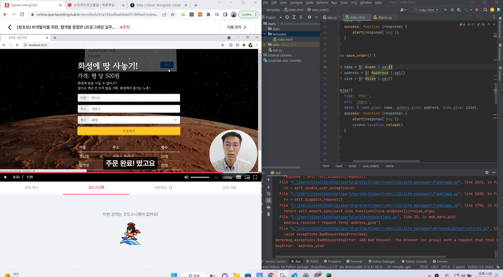Adjust the lecture video volume slider
The height and width of the screenshot is (277, 503).
point(200,177)
